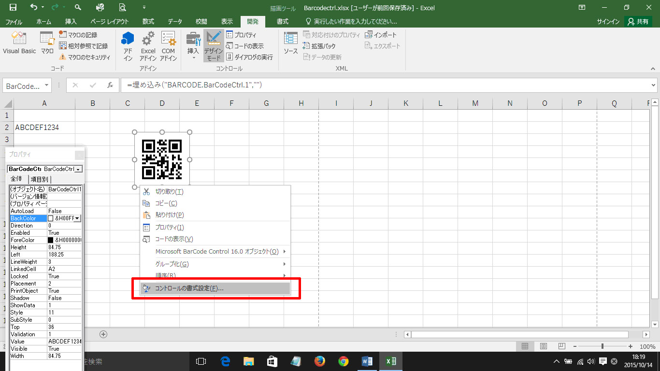Choose コントロールの書式設定(F) from context menu
The height and width of the screenshot is (371, 660).
[215, 288]
